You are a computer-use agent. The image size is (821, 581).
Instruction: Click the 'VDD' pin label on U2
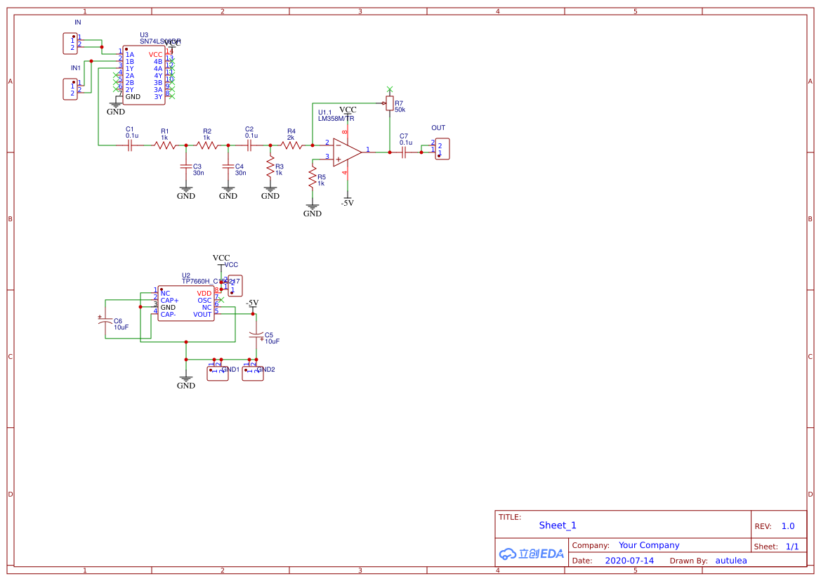[x=204, y=294]
